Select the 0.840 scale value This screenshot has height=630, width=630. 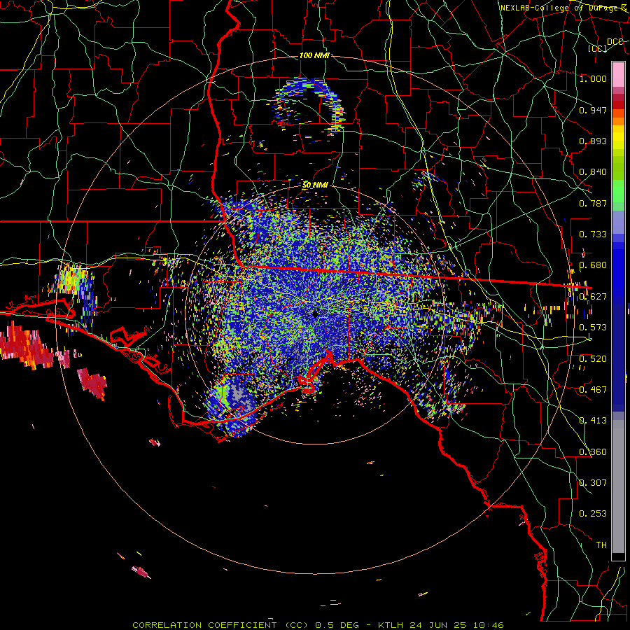point(593,172)
